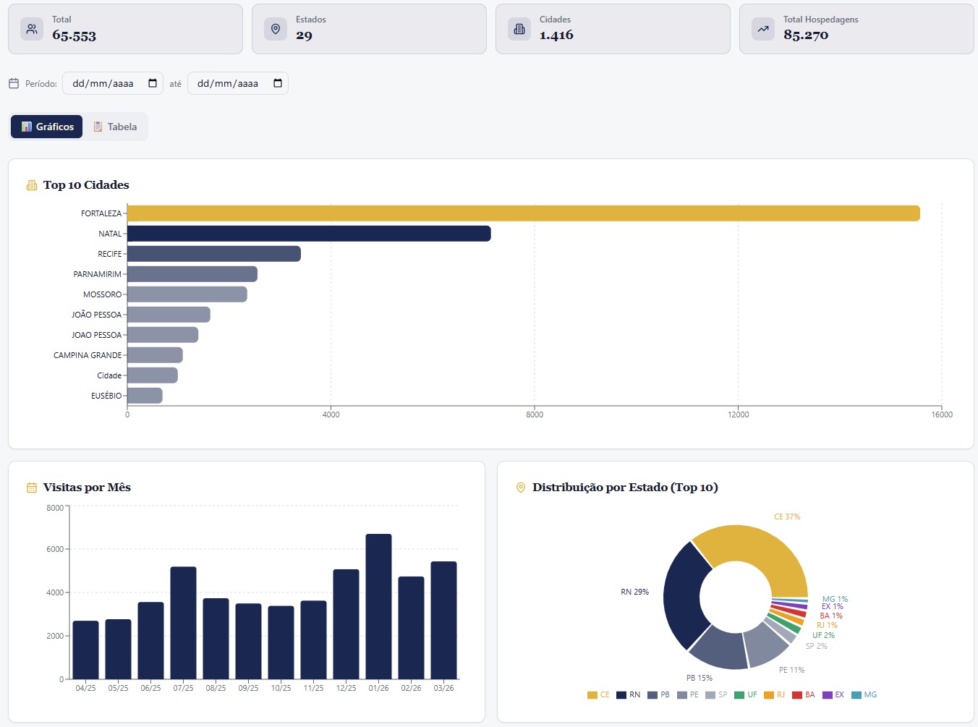The width and height of the screenshot is (978, 727).
Task: Click the 'Período:' label
Action: [x=41, y=84]
